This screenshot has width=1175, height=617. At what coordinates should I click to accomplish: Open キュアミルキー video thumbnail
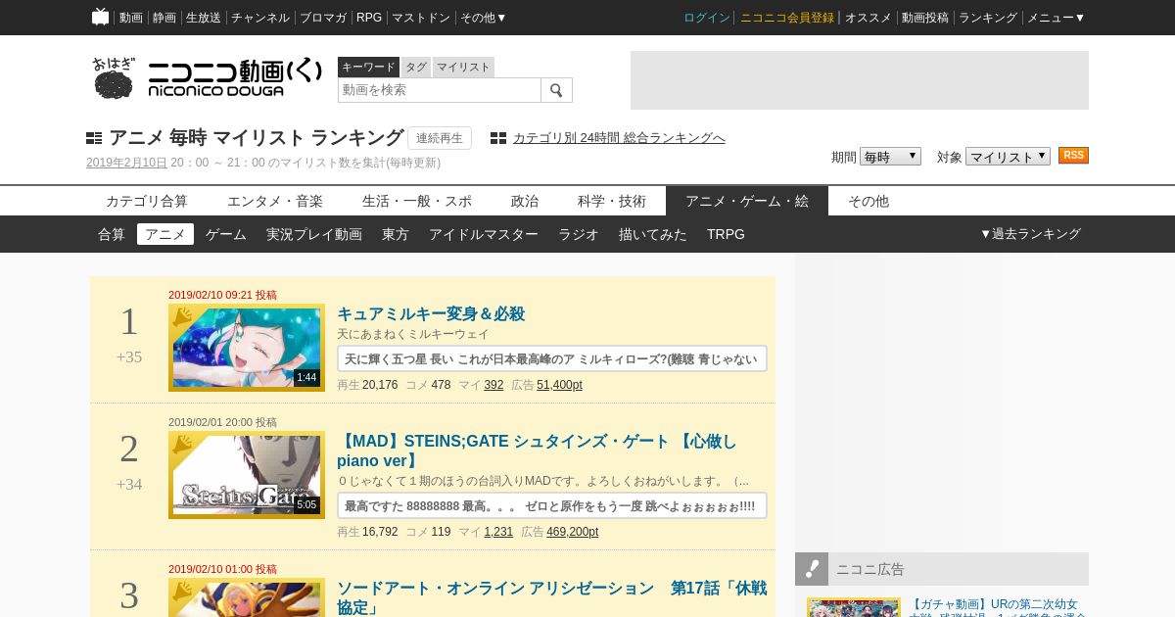(x=247, y=348)
